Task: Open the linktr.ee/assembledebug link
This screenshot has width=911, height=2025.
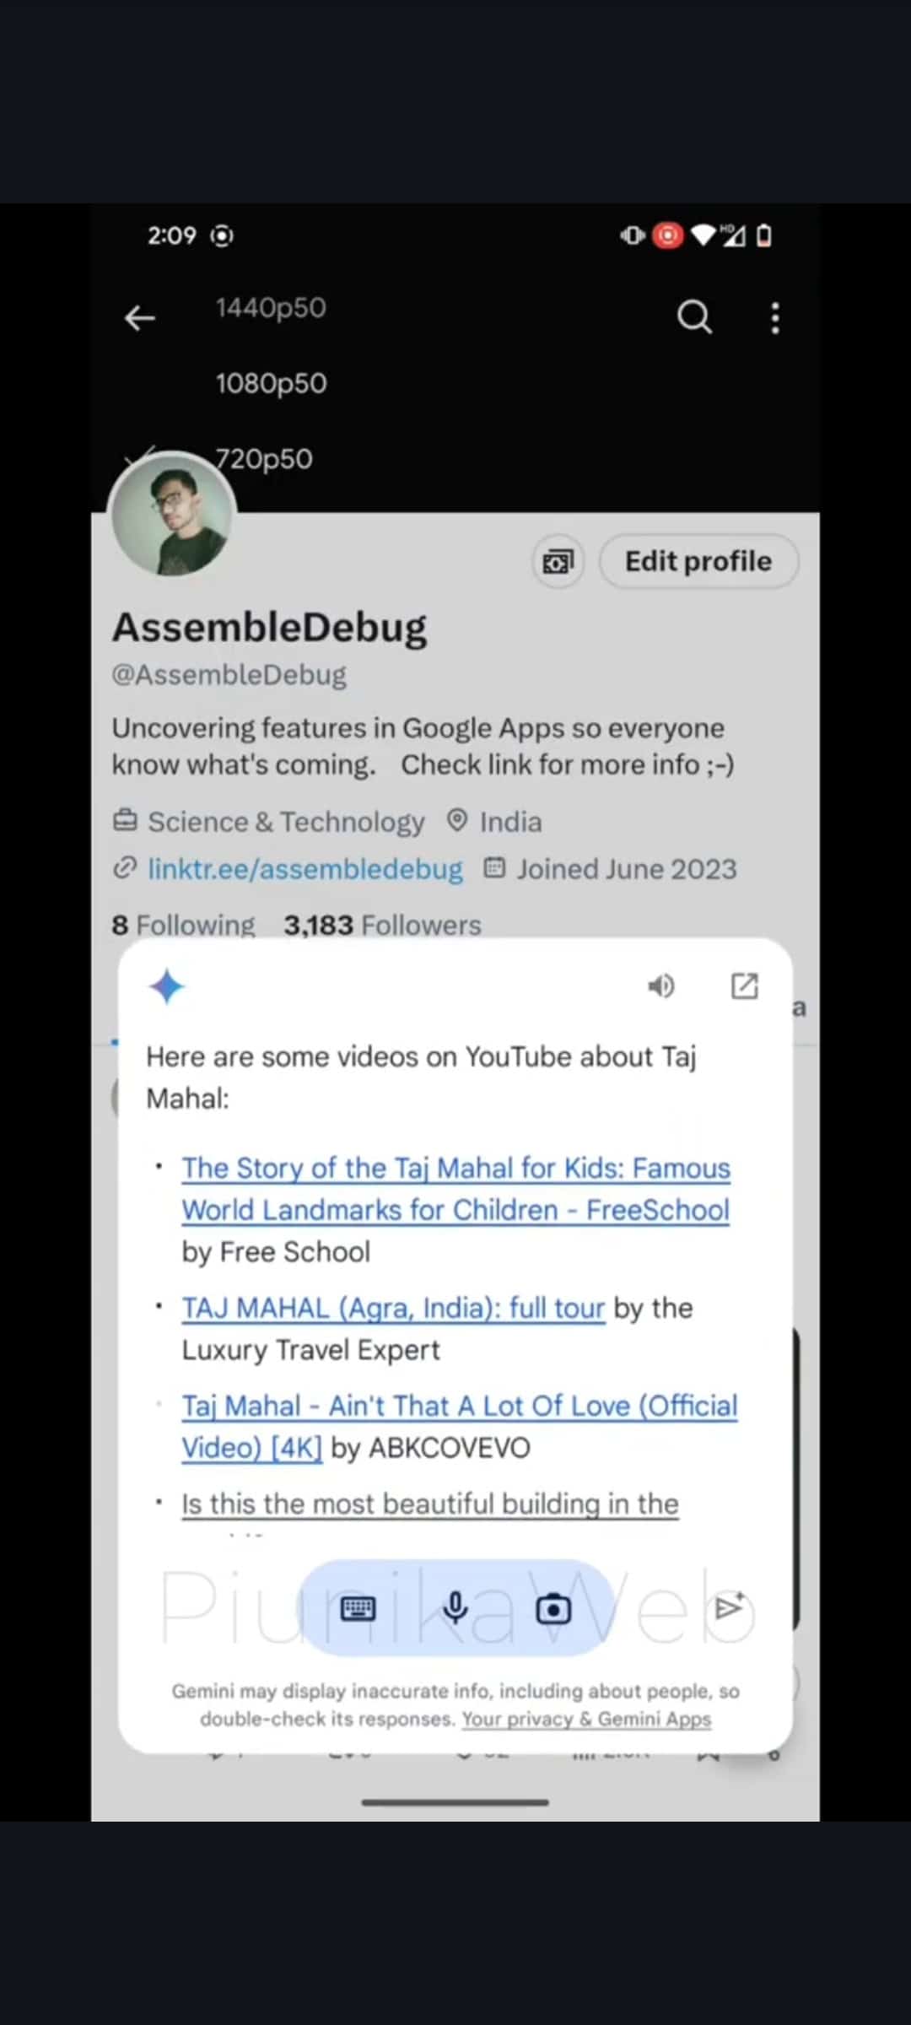Action: pyautogui.click(x=305, y=869)
